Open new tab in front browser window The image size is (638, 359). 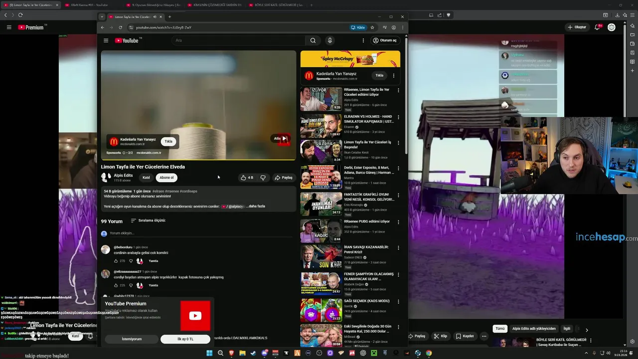[x=169, y=17]
